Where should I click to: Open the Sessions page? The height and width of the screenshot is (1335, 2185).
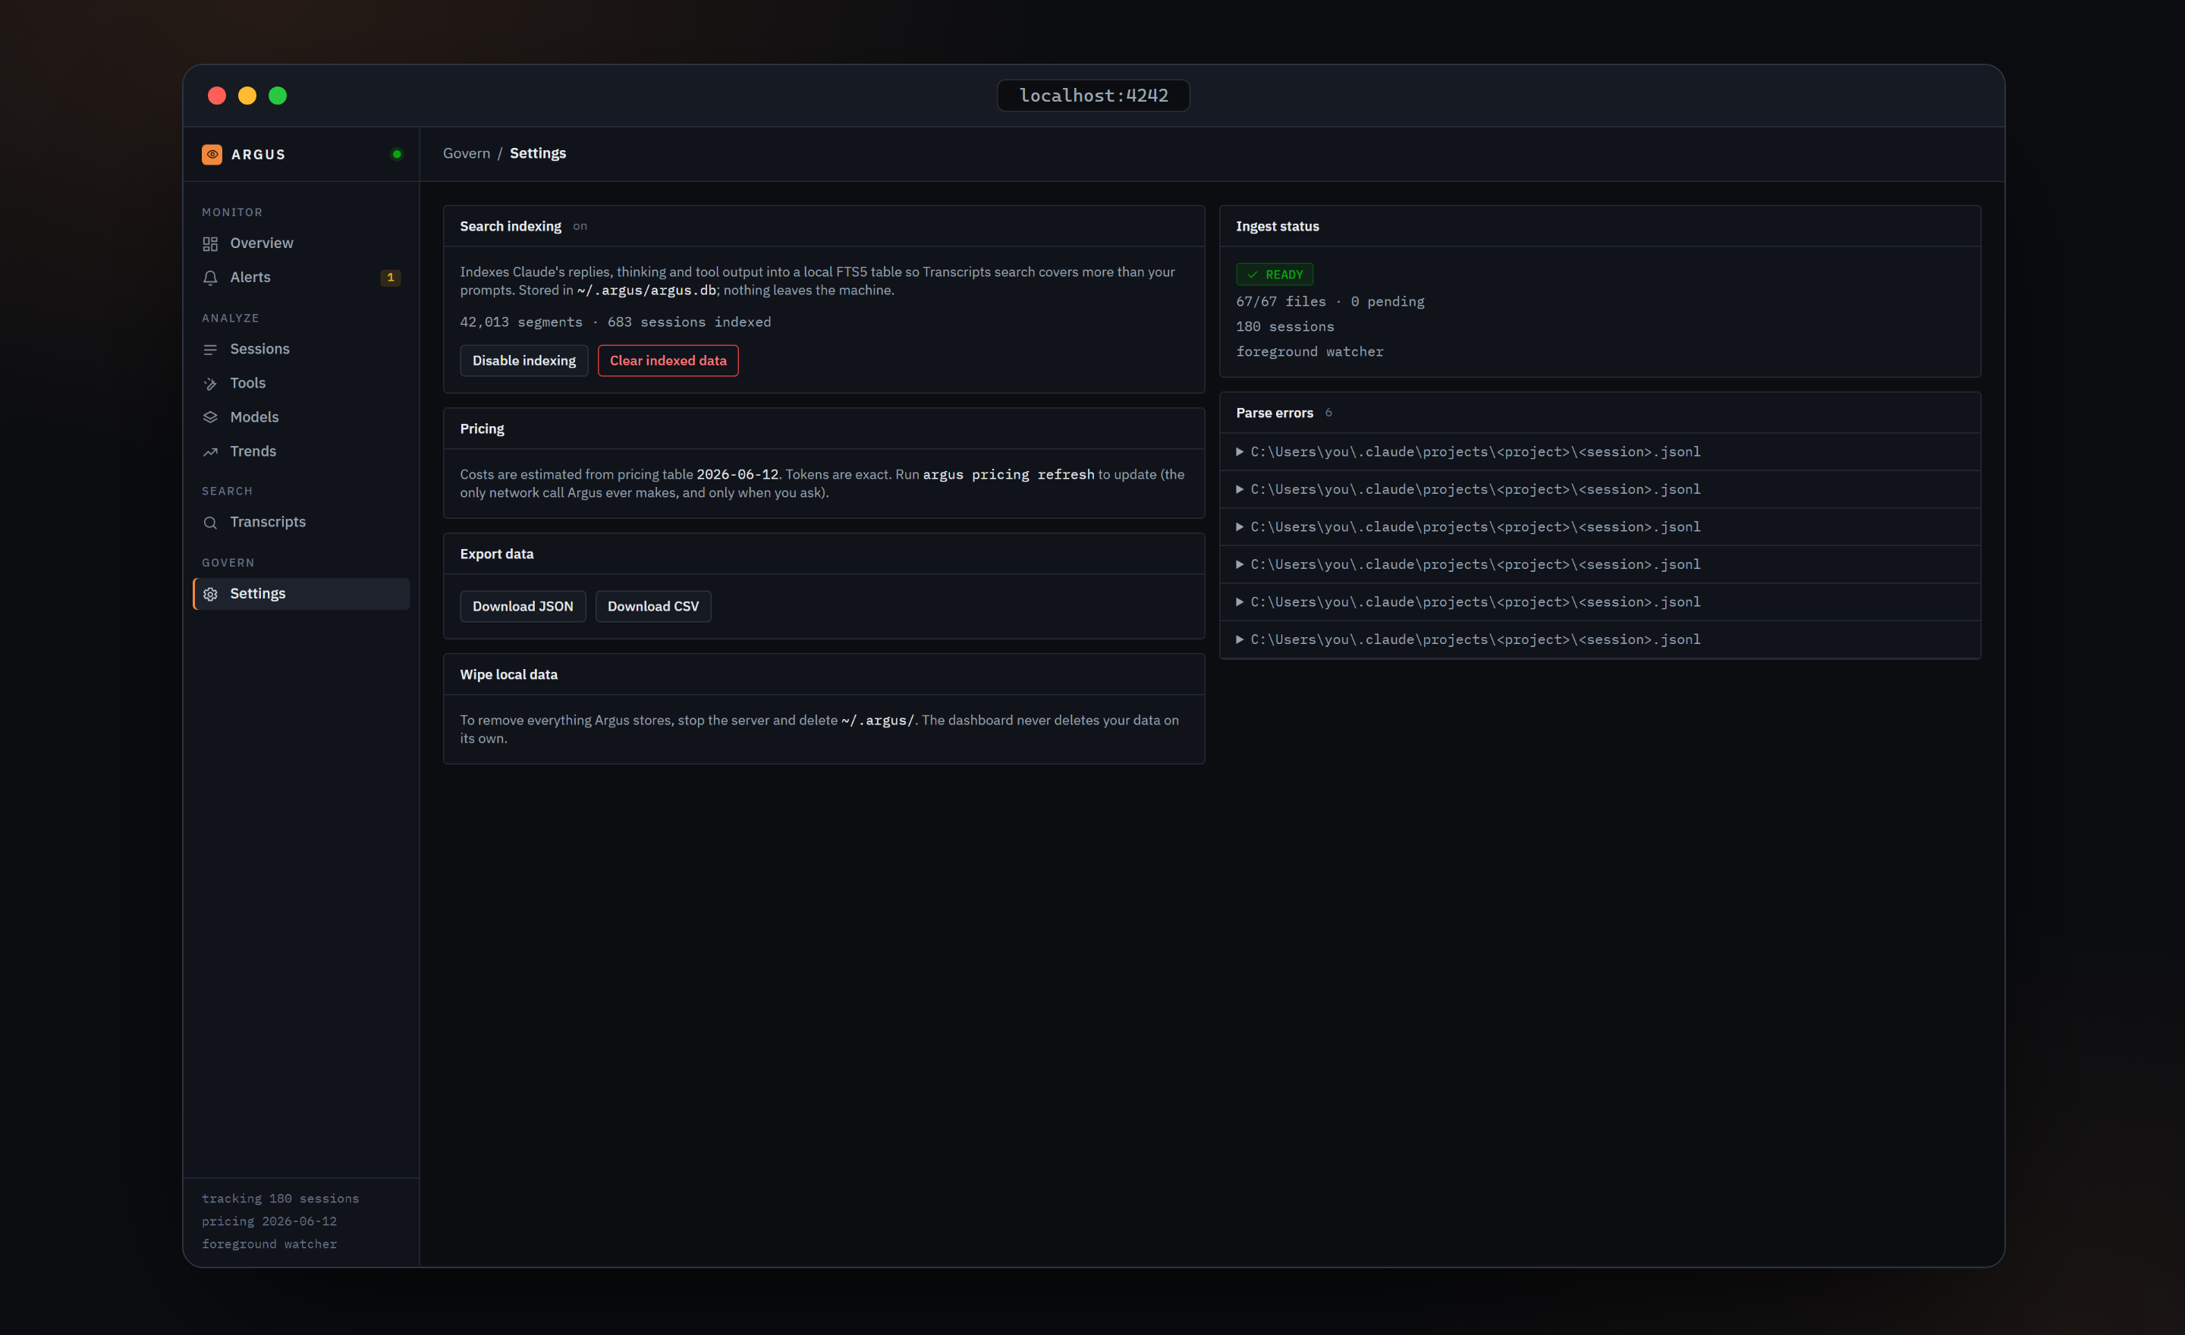pyautogui.click(x=300, y=349)
